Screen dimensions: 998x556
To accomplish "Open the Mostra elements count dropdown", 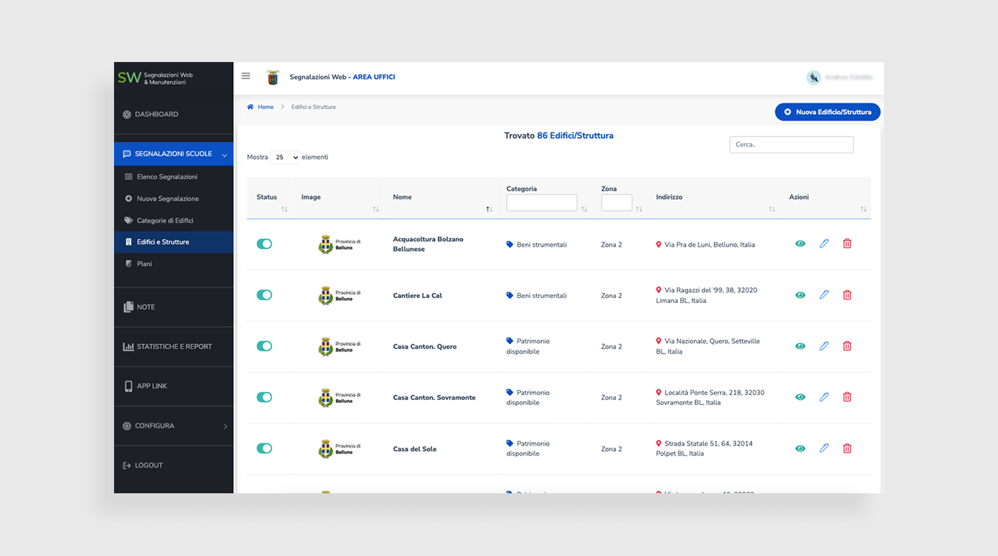I will click(284, 158).
